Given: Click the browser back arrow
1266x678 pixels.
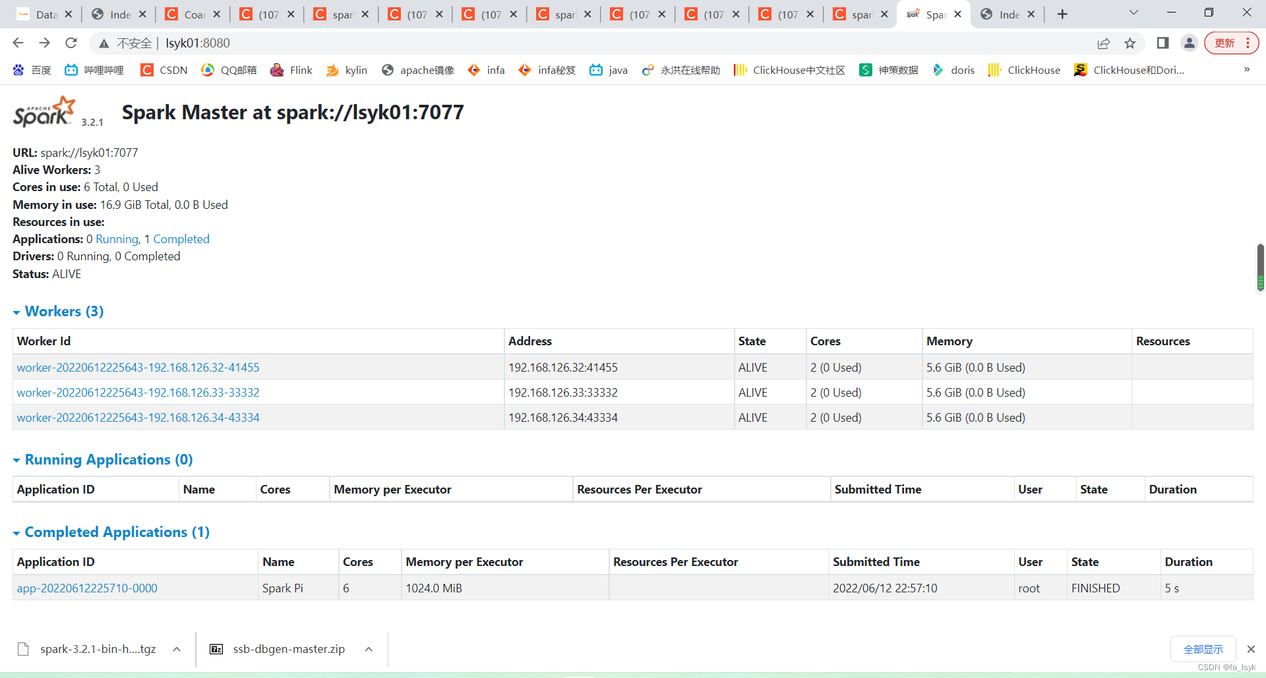Looking at the screenshot, I should [18, 43].
